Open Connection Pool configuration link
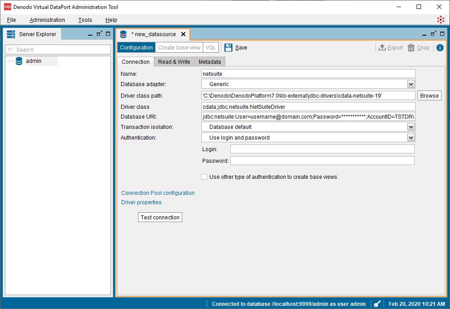 (158, 193)
